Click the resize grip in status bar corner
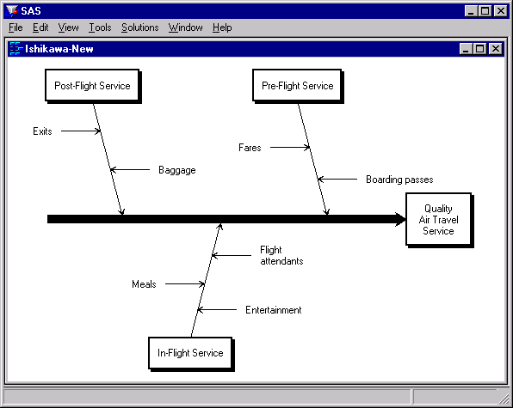 pyautogui.click(x=504, y=399)
